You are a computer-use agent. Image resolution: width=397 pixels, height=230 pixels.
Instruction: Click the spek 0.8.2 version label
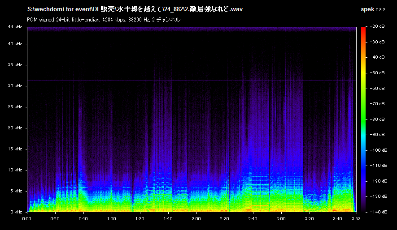click(373, 9)
